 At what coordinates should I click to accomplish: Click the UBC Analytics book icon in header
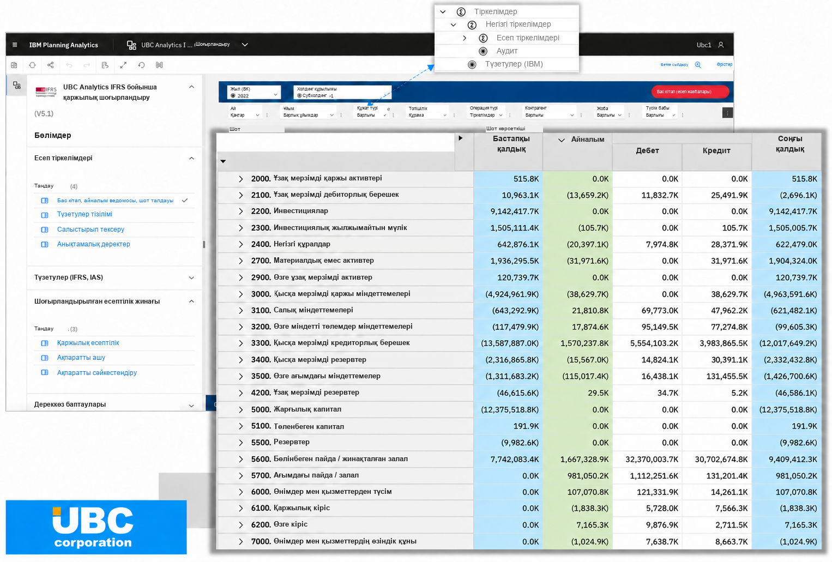click(131, 45)
